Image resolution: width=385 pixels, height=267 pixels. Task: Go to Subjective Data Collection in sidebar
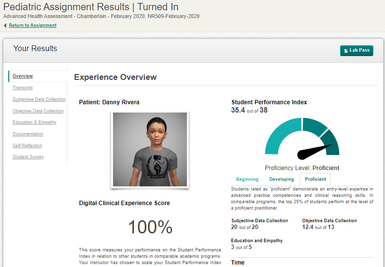click(39, 99)
